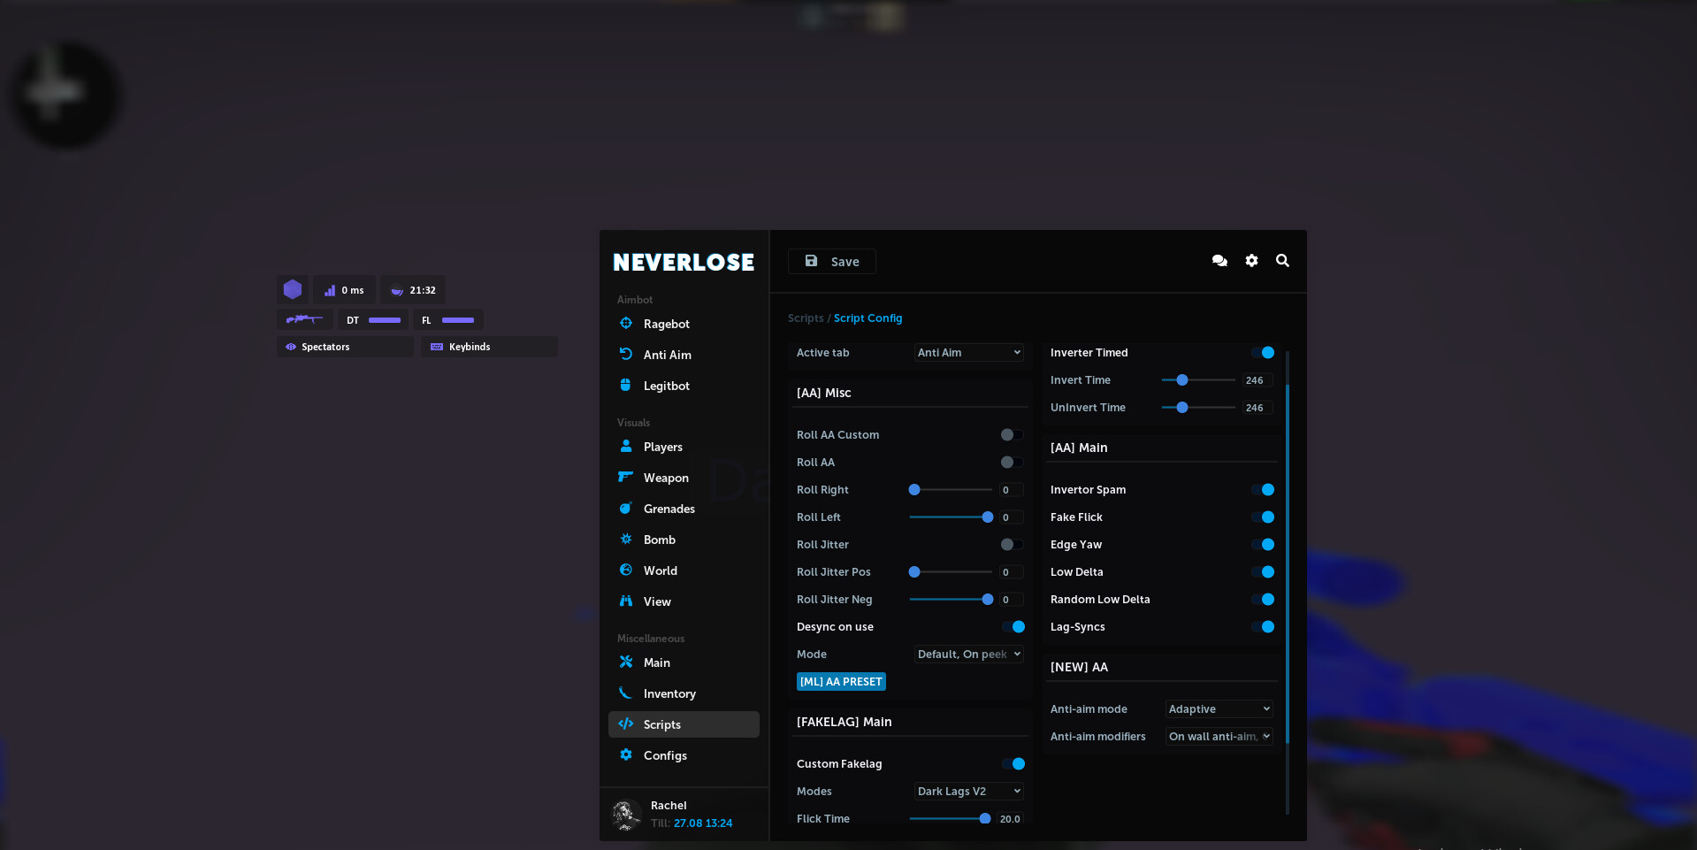Click the Anti Aim rotate icon
The image size is (1697, 850).
click(x=626, y=354)
